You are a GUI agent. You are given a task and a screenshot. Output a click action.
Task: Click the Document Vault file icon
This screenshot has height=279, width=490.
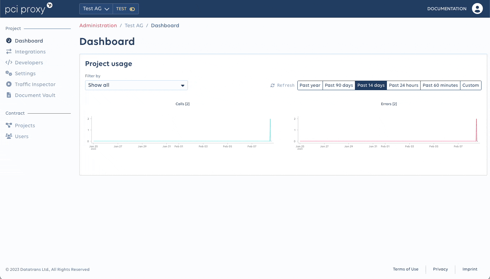pos(9,95)
